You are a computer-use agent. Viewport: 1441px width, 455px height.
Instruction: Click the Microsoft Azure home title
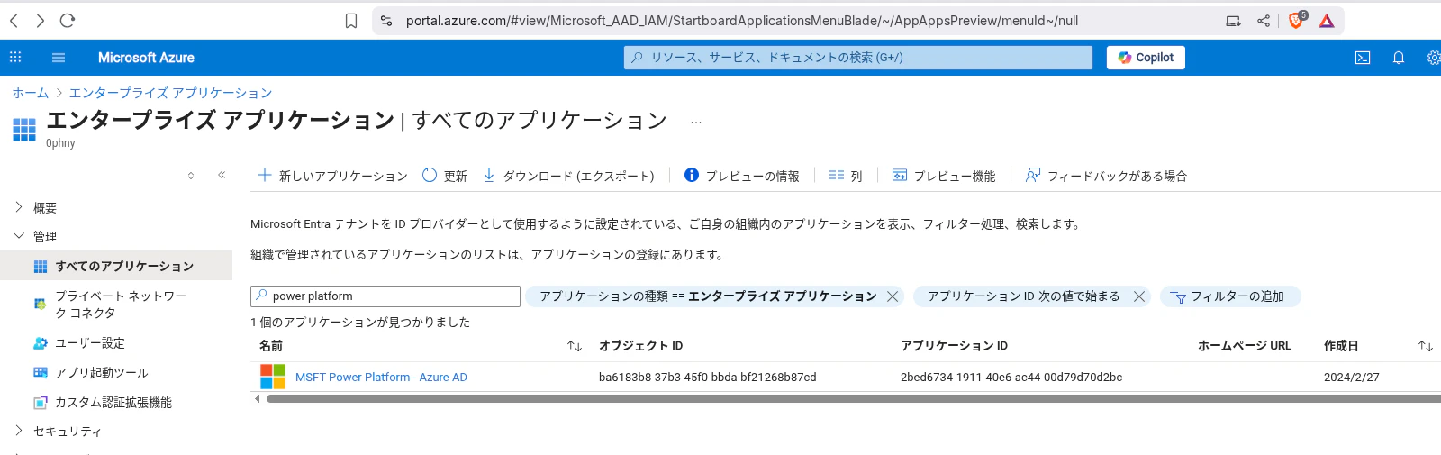pos(146,58)
